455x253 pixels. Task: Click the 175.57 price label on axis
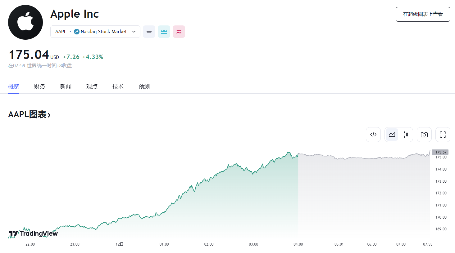coord(441,152)
